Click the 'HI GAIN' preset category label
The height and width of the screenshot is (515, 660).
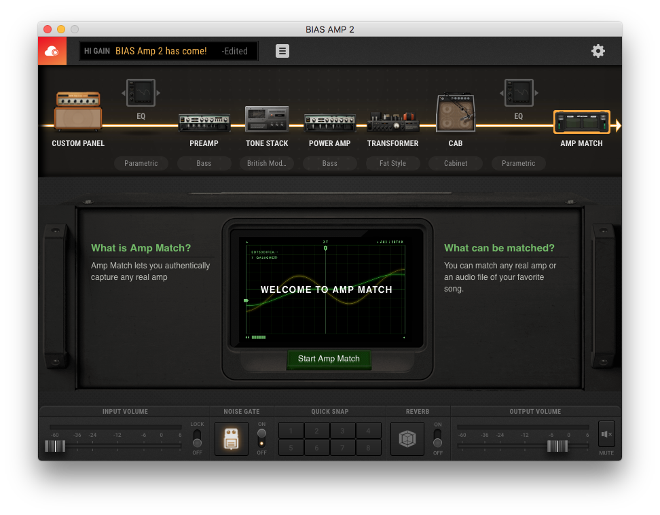point(97,51)
